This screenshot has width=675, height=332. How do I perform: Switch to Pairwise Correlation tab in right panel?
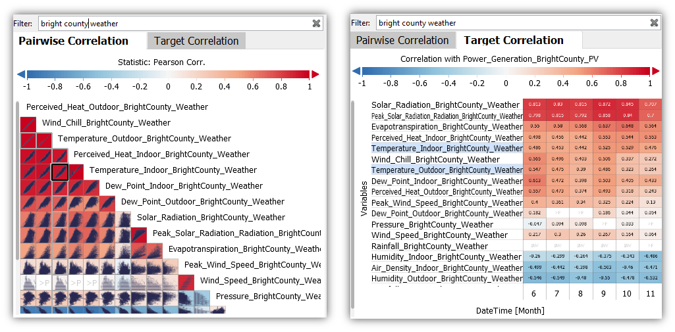pos(402,40)
